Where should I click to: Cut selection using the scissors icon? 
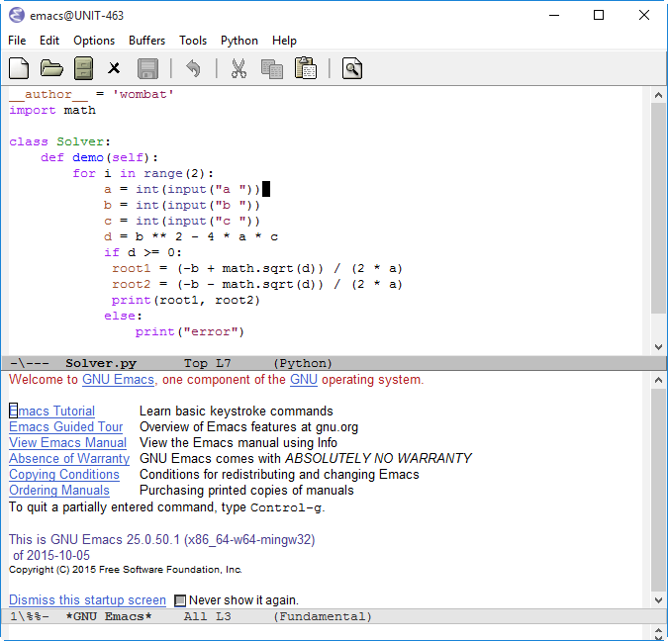click(239, 68)
